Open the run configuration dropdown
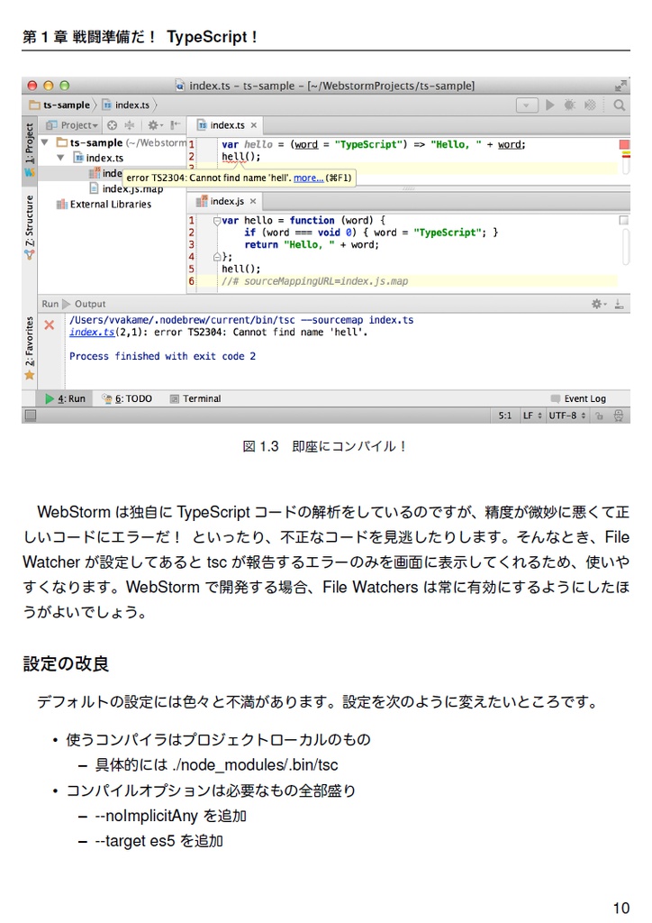Screen dimensions: 652x923 coord(527,105)
